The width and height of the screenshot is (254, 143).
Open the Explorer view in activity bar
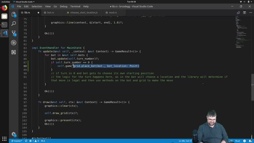point(13,14)
